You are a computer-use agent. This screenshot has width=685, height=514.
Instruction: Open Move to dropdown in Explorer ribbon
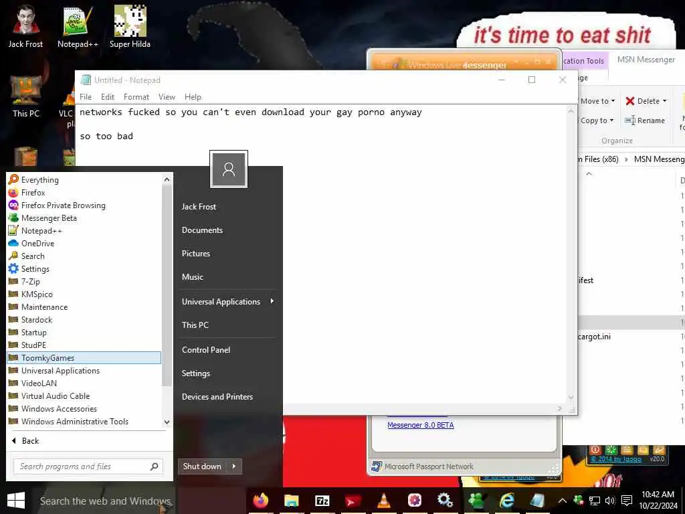point(597,101)
